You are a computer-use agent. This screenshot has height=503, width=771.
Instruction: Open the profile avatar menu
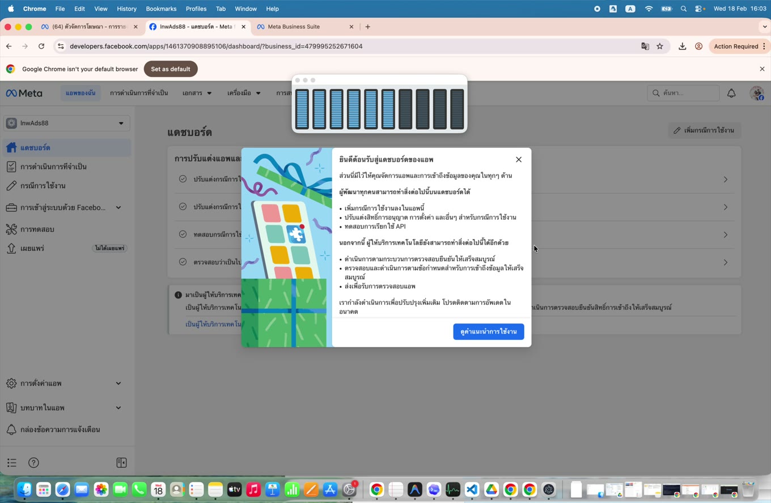click(x=757, y=93)
